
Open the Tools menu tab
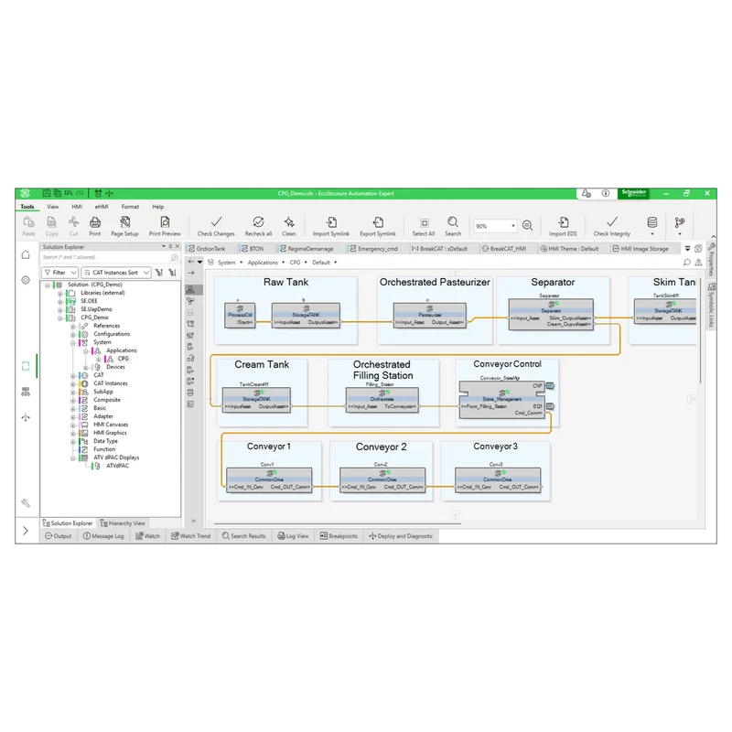[x=27, y=207]
